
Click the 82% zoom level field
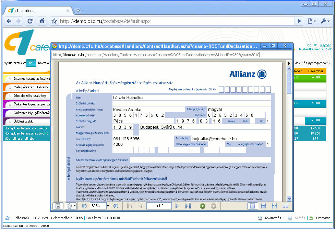tap(98, 206)
